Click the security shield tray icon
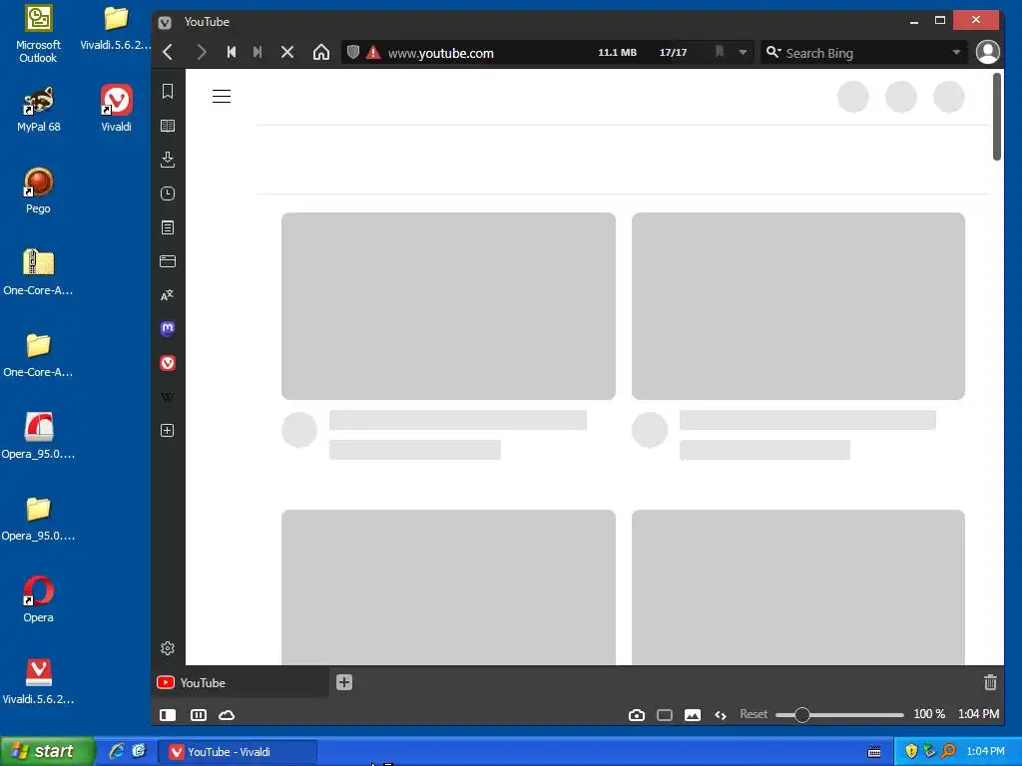Image resolution: width=1022 pixels, height=766 pixels. 911,752
